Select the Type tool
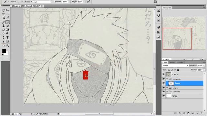Viewport: 207px width, 116px height. pos(7,38)
